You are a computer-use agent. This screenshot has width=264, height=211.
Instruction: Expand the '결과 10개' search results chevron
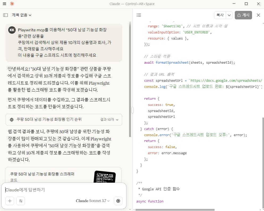(117, 120)
